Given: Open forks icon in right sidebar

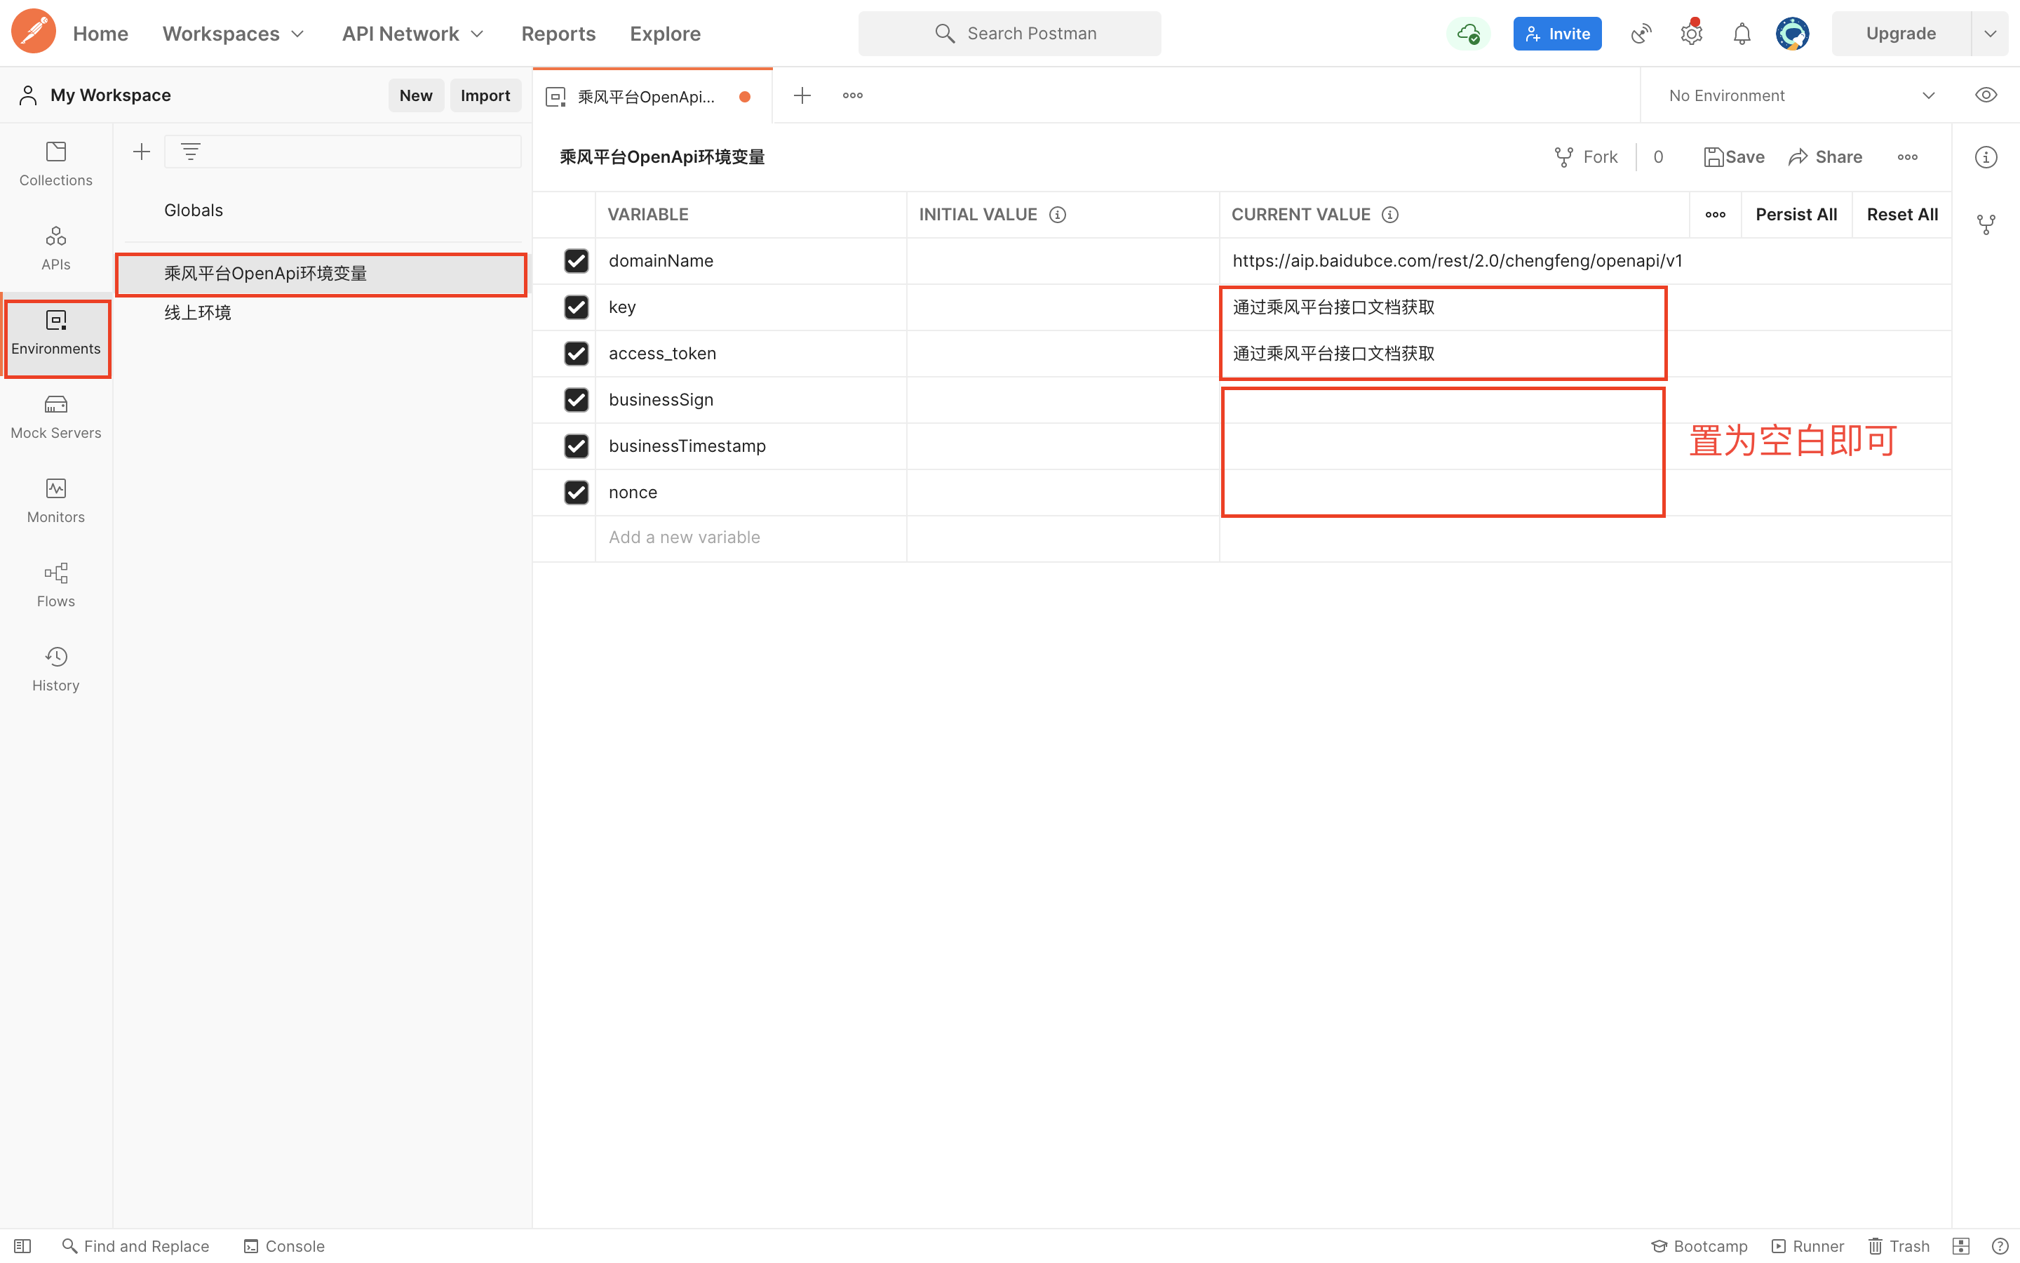Looking at the screenshot, I should (1986, 224).
